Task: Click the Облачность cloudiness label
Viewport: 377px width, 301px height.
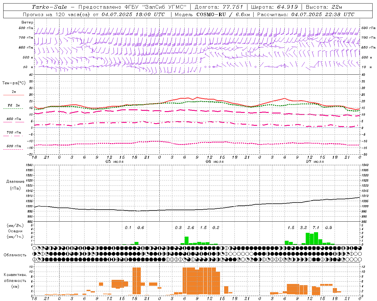Action: 15,255
